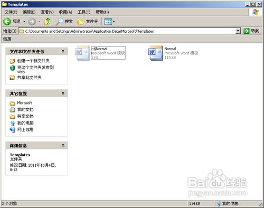Click the green 转到 Go button

coord(251,31)
